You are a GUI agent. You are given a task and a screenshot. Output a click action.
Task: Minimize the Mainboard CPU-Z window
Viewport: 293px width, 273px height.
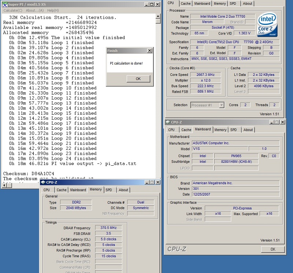click(x=272, y=122)
